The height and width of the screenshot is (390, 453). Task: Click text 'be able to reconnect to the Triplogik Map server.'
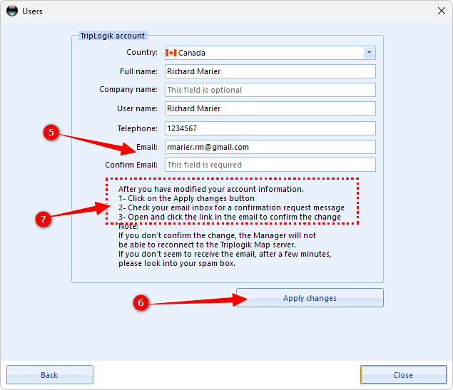point(207,245)
